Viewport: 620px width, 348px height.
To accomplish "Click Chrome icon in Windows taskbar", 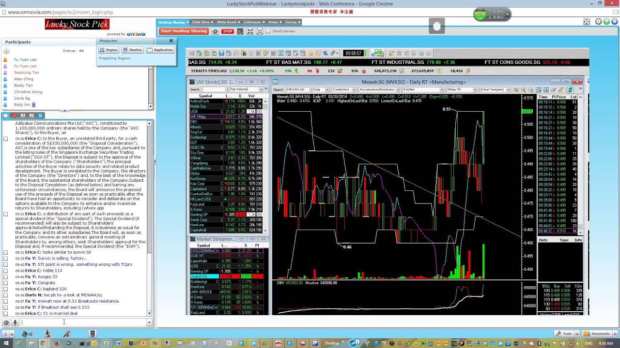I will 43,343.
